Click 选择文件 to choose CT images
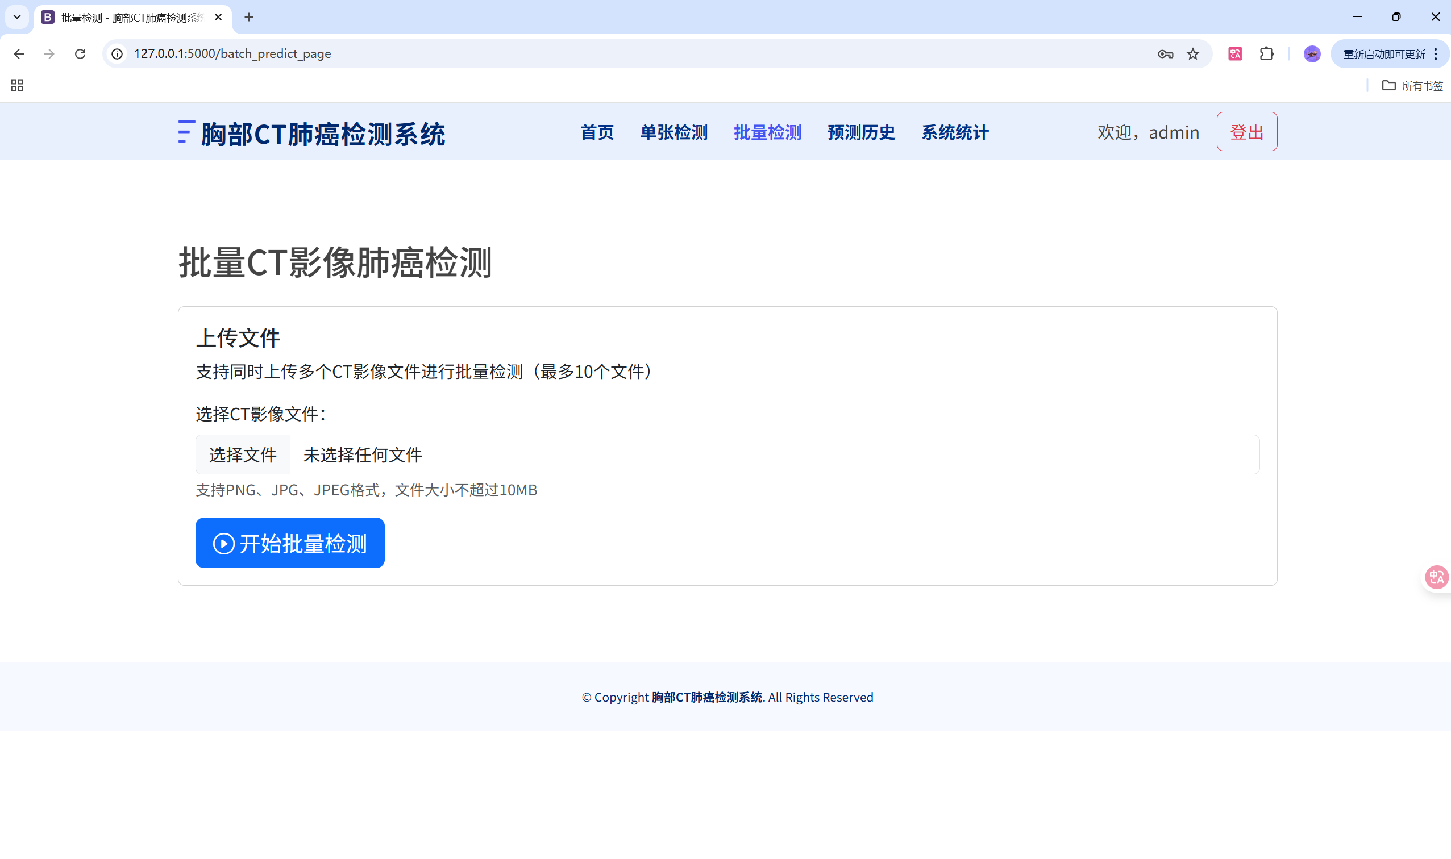 pyautogui.click(x=243, y=454)
